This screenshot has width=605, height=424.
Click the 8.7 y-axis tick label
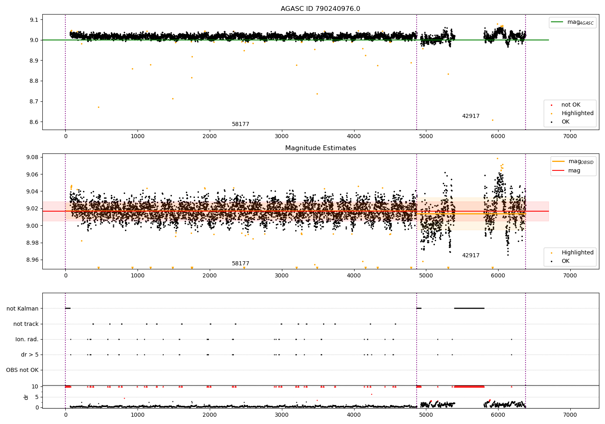[34, 102]
